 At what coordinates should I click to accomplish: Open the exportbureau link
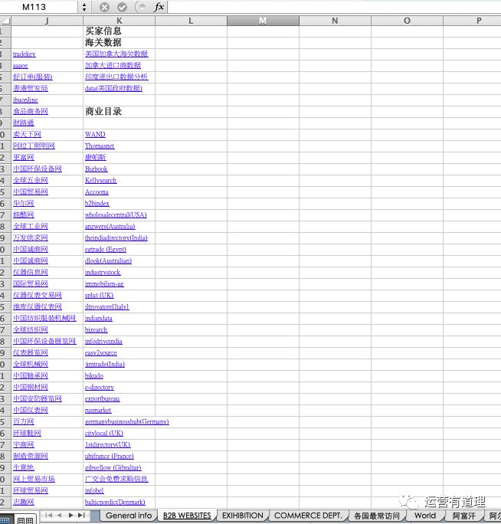point(103,398)
